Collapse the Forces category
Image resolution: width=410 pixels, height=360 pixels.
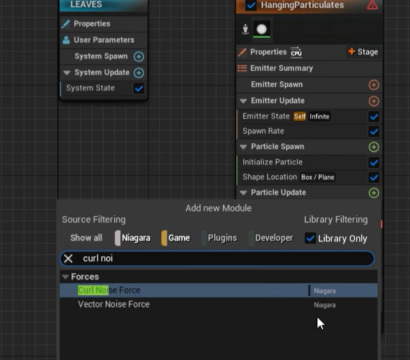(65, 276)
